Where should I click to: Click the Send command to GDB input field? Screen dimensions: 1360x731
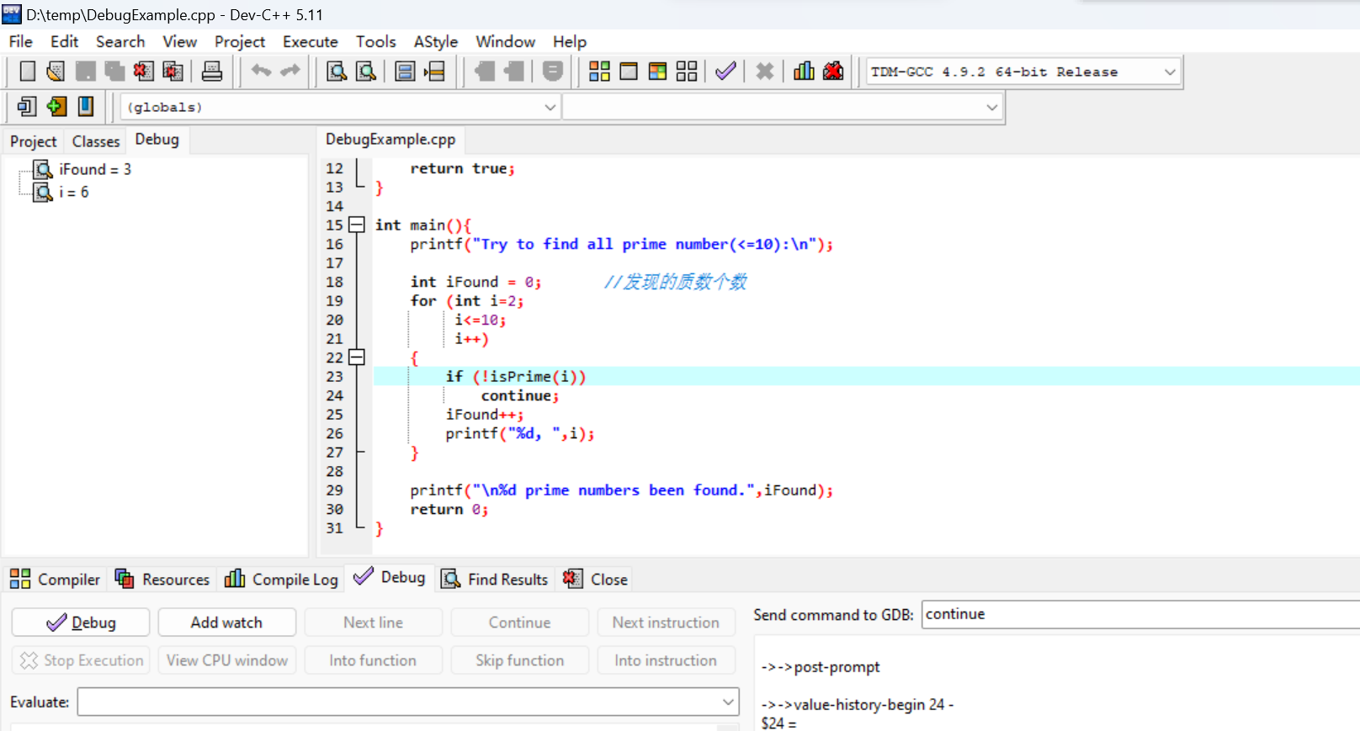pyautogui.click(x=1140, y=614)
